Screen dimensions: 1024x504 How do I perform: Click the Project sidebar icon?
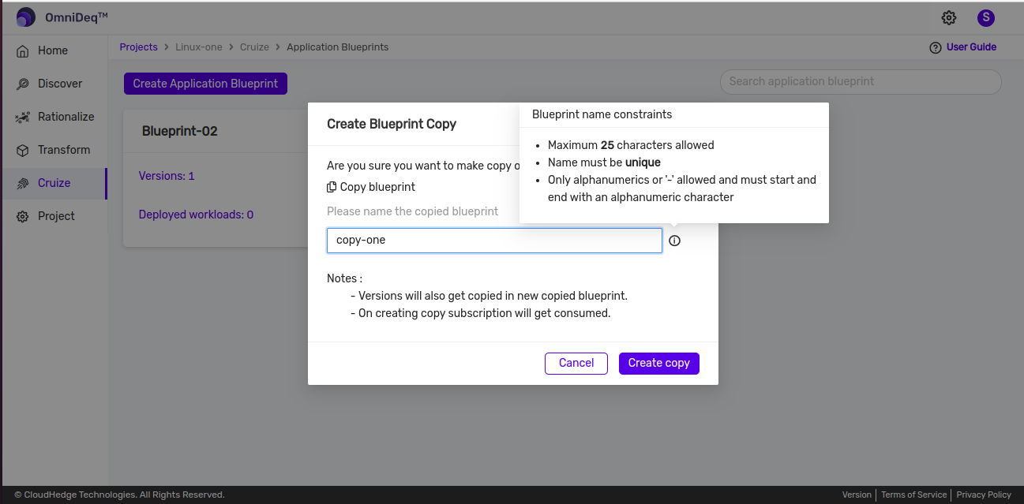click(x=23, y=216)
